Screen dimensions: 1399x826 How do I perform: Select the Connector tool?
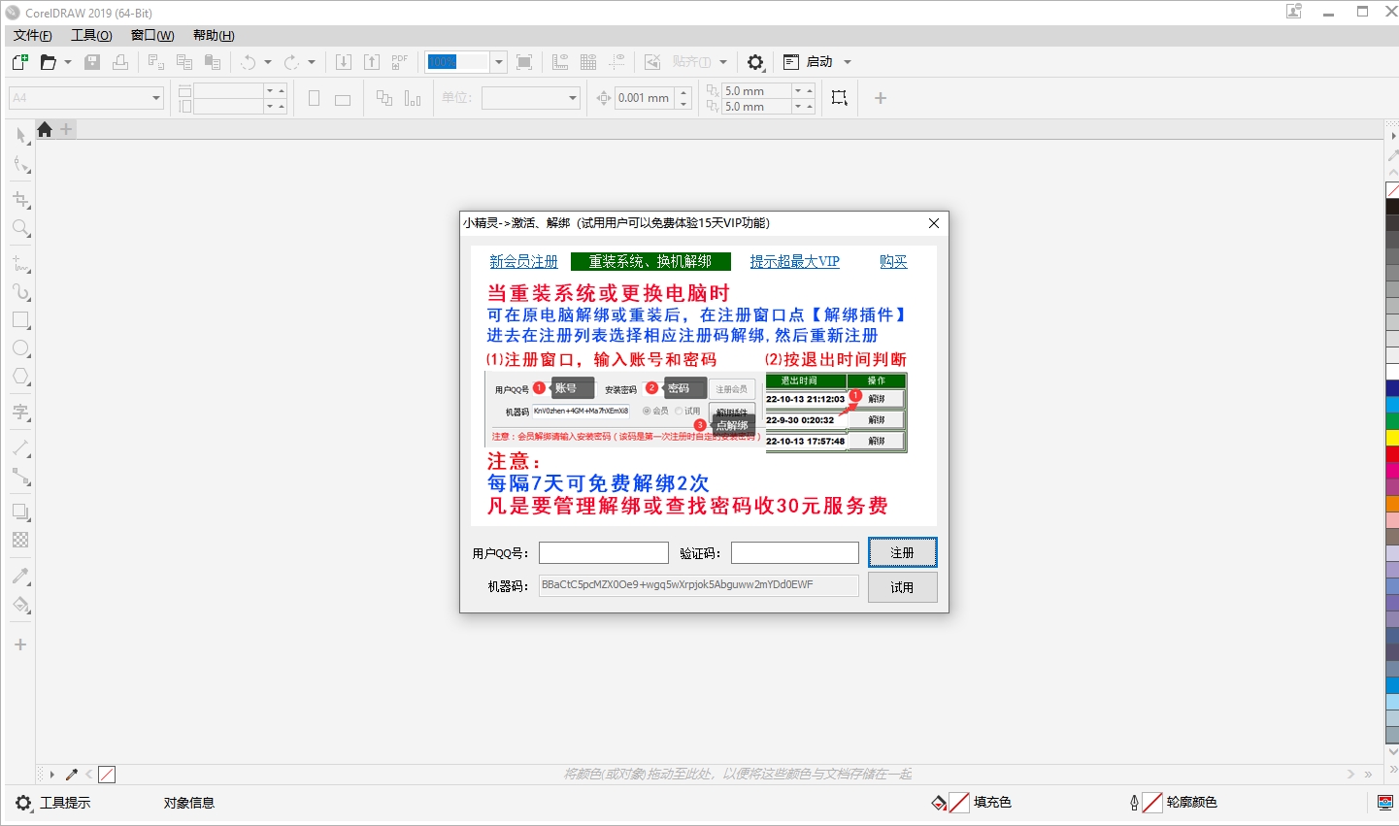coord(21,477)
